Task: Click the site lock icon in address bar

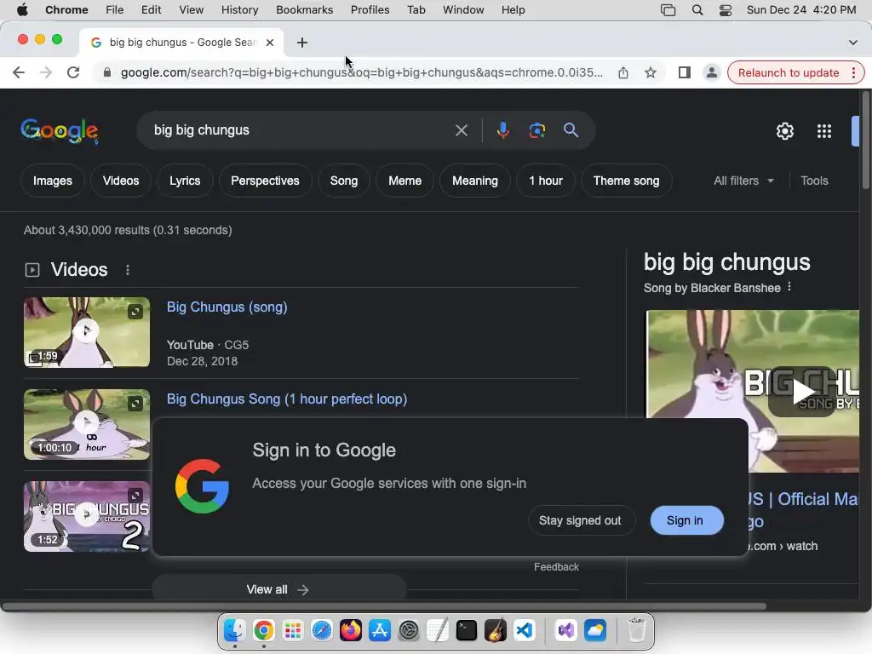Action: pos(106,72)
